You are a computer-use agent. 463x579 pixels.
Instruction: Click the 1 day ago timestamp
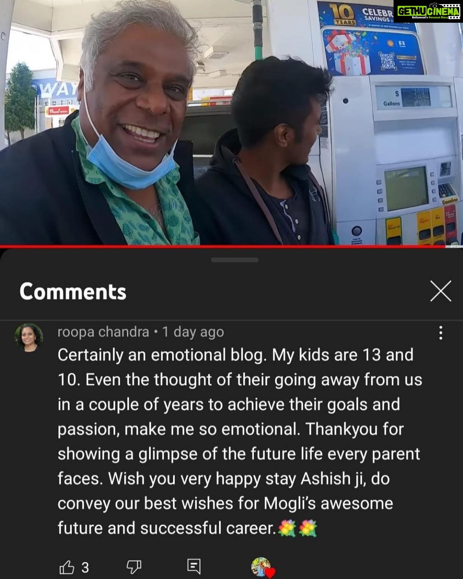193,332
